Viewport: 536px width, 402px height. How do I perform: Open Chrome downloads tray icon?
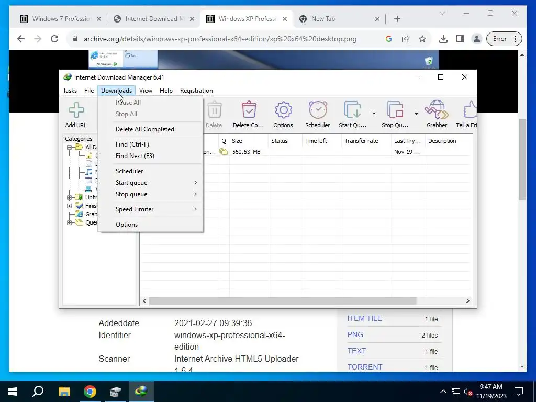(443, 39)
